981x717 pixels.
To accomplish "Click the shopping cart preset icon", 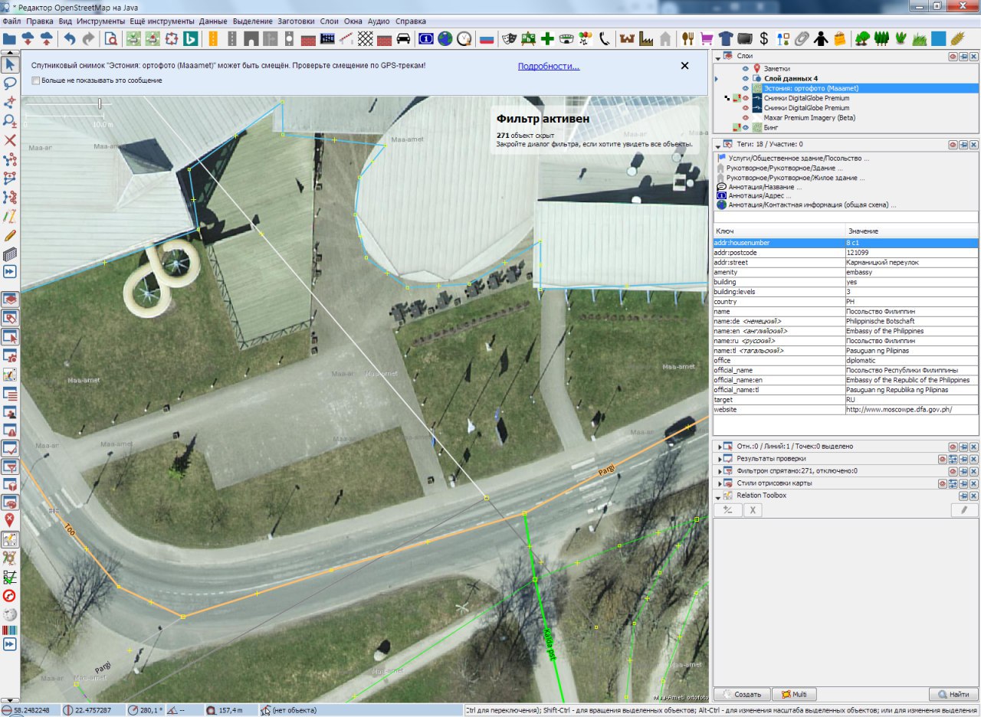I will [x=707, y=38].
